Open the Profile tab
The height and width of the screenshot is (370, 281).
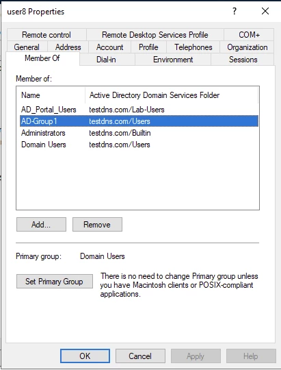(148, 47)
